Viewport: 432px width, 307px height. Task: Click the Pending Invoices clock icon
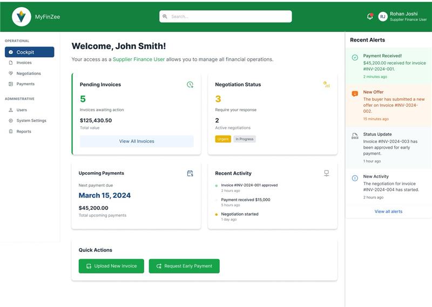(x=190, y=84)
